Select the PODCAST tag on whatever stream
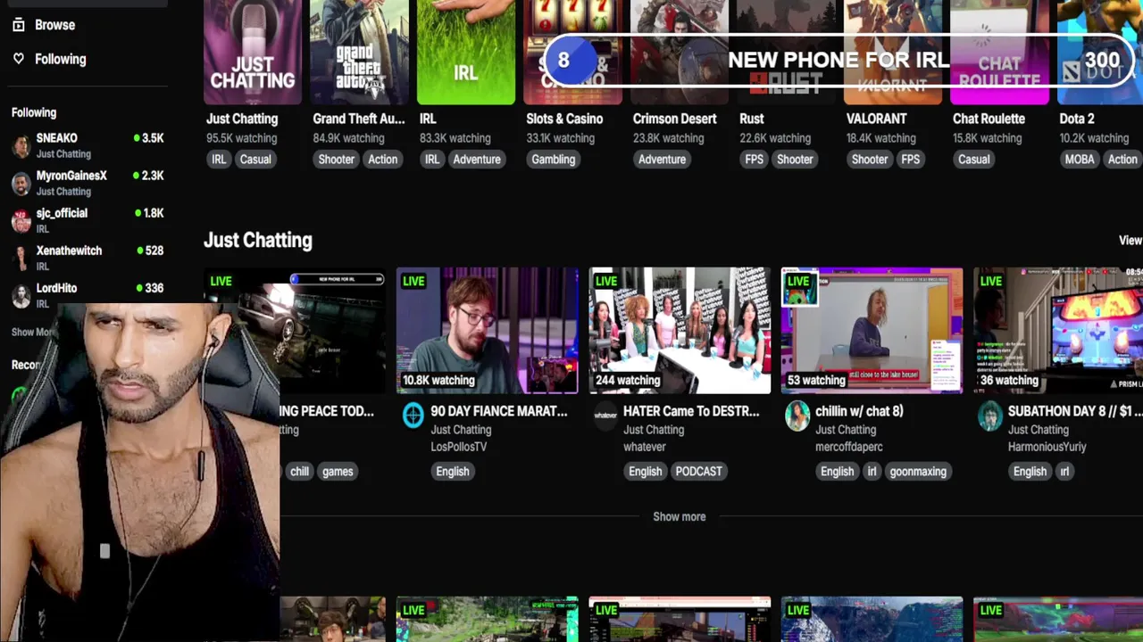This screenshot has height=642, width=1143. 698,472
